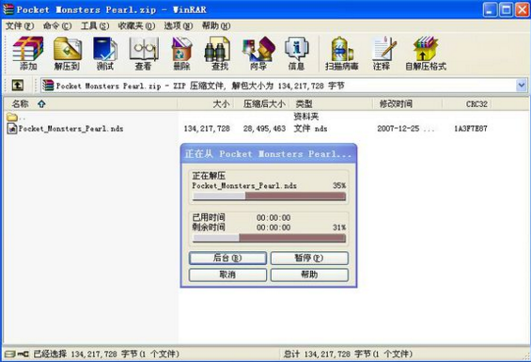Click the 资料夹 folder type cell
Image resolution: width=531 pixels, height=362 pixels.
click(x=306, y=117)
